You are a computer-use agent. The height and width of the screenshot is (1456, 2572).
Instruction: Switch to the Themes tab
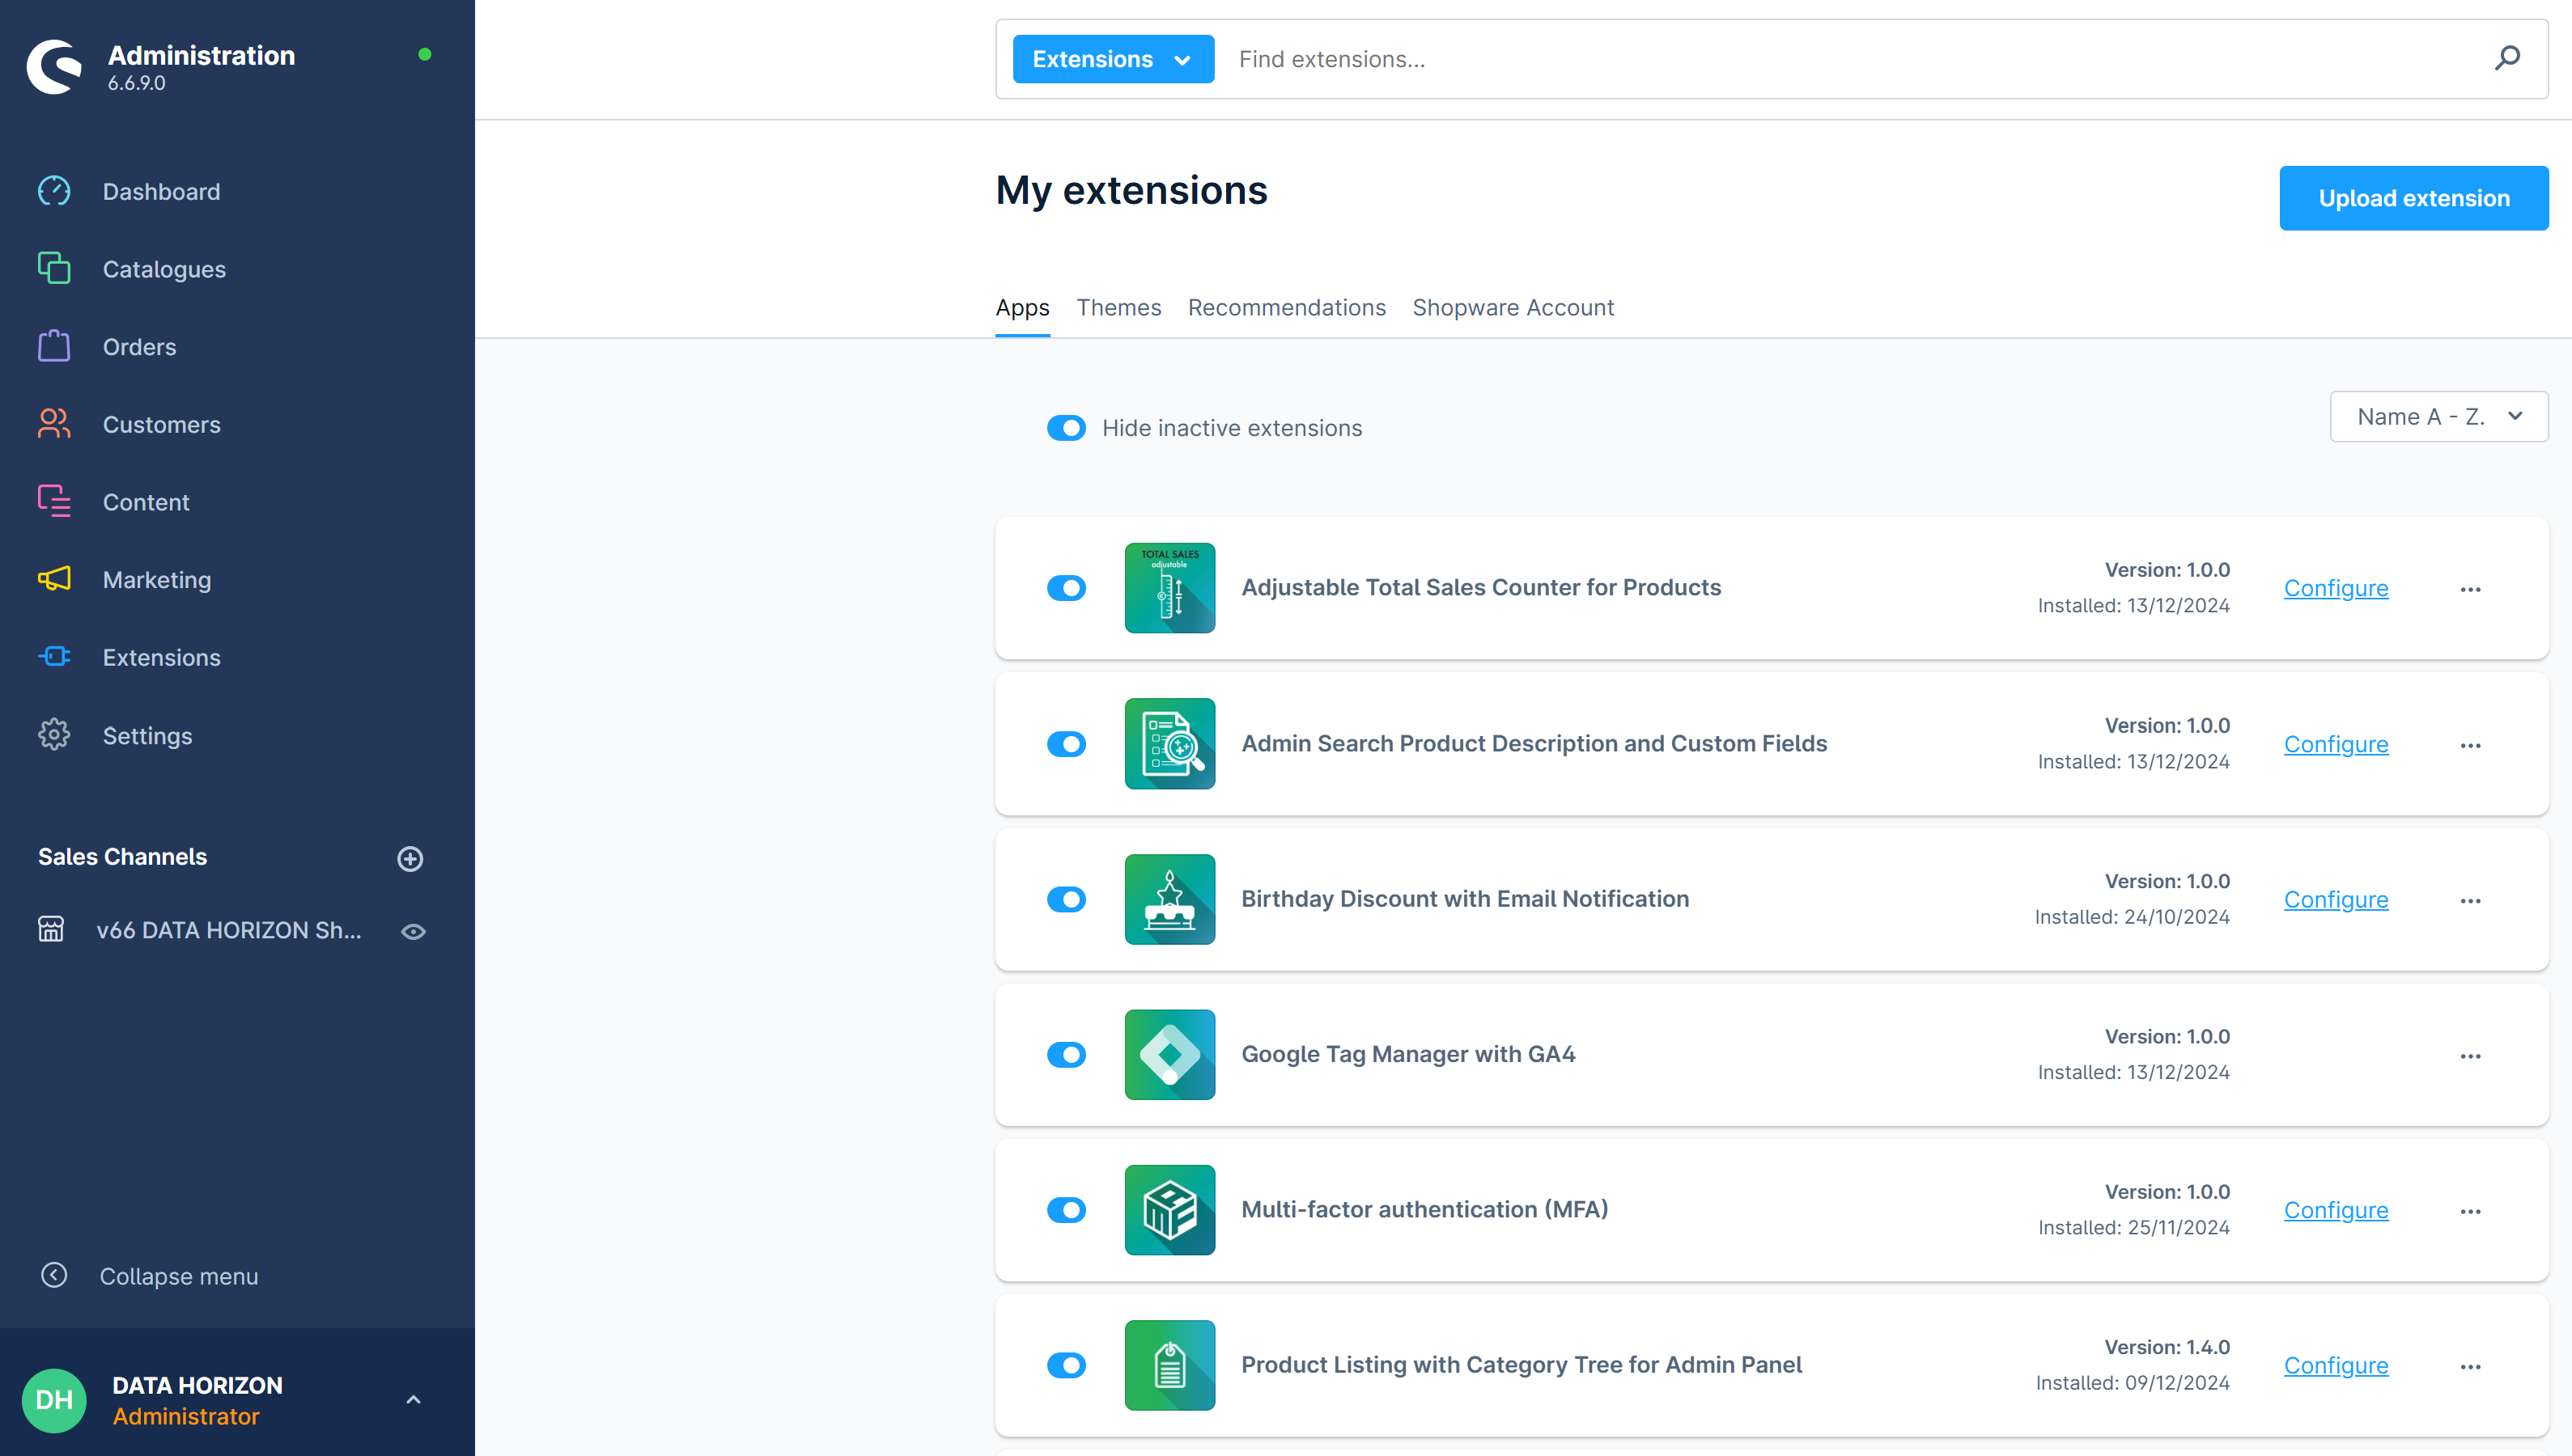[x=1118, y=307]
